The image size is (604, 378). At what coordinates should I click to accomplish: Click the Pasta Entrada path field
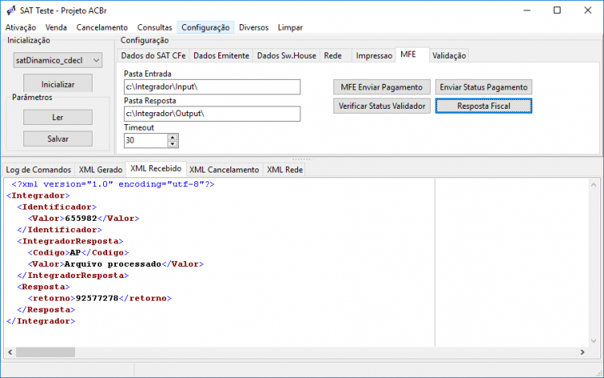[x=212, y=87]
